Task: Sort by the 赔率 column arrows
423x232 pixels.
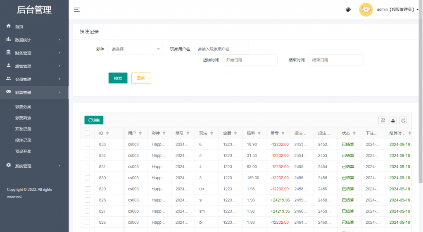Action: pos(259,133)
